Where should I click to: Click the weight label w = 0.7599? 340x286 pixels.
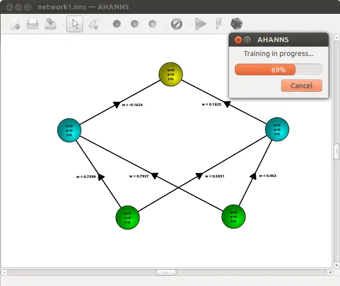coord(86,177)
